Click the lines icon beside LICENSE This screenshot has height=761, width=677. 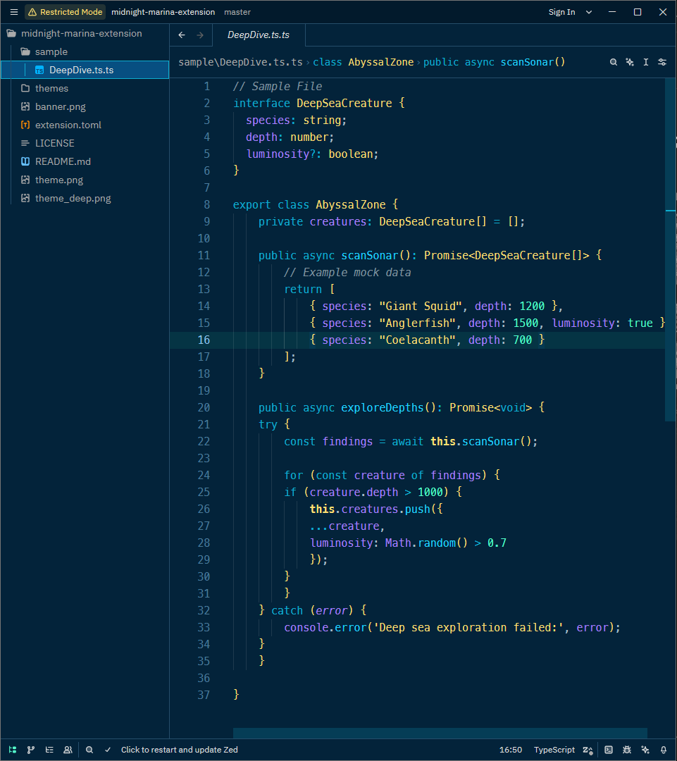tap(25, 143)
